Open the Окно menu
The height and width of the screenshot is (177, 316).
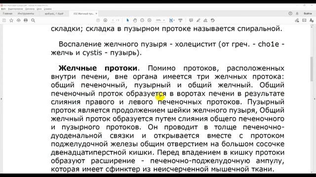[x=39, y=9]
